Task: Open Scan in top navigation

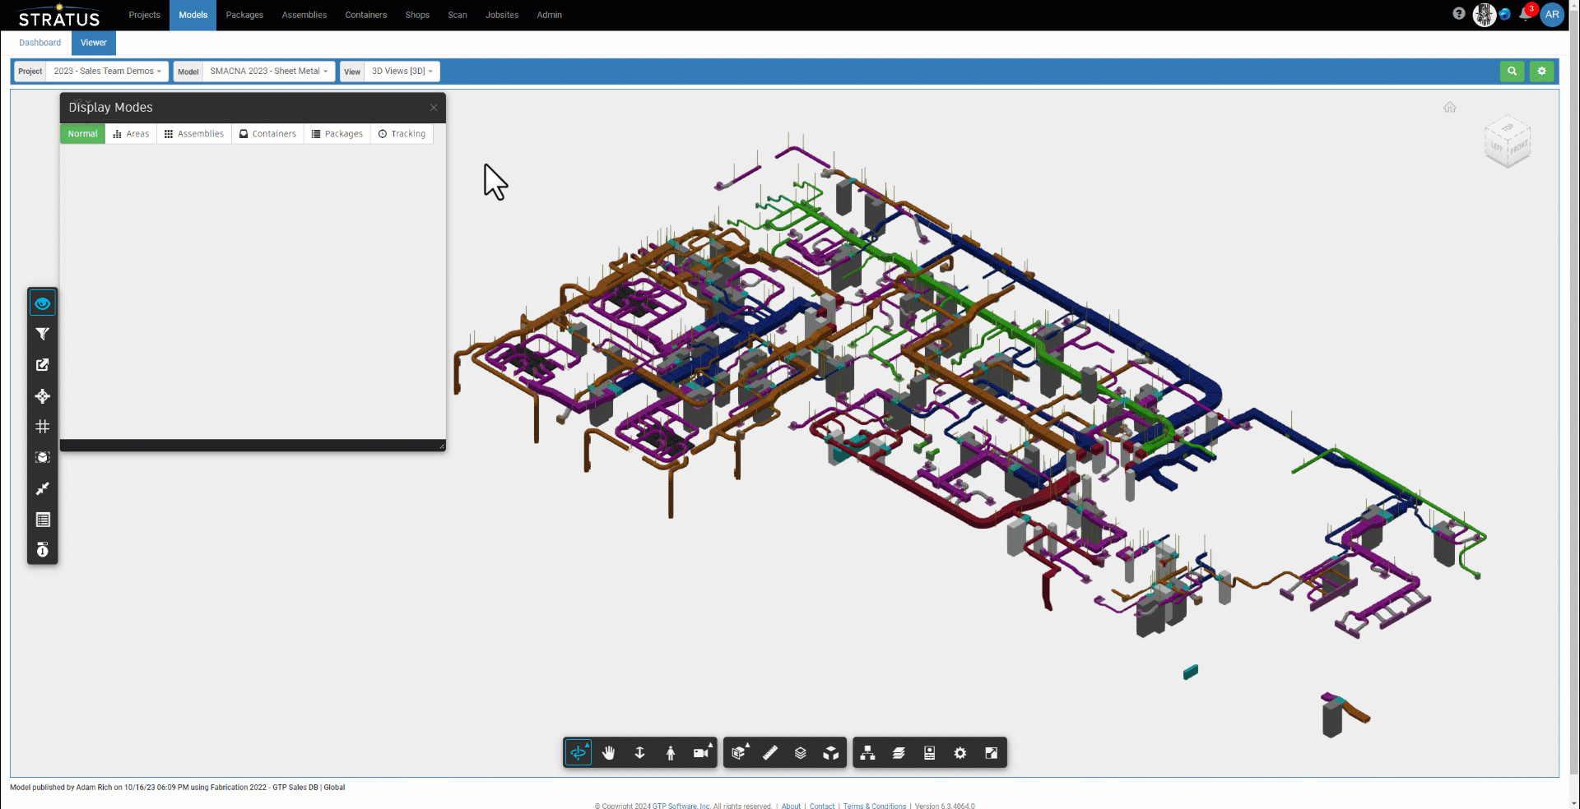Action: pyautogui.click(x=458, y=15)
